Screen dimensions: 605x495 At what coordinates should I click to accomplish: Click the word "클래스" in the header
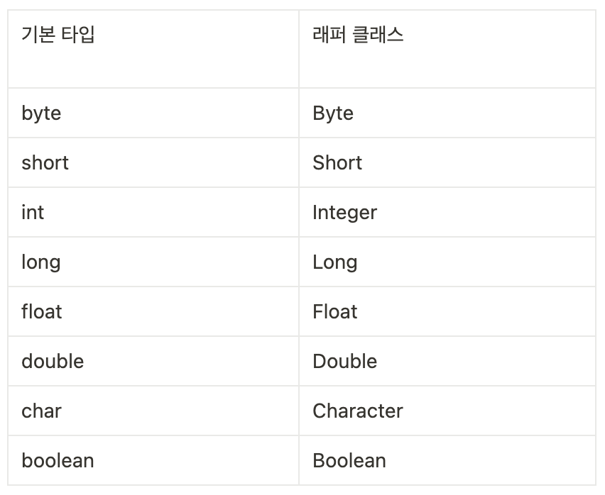[x=378, y=34]
